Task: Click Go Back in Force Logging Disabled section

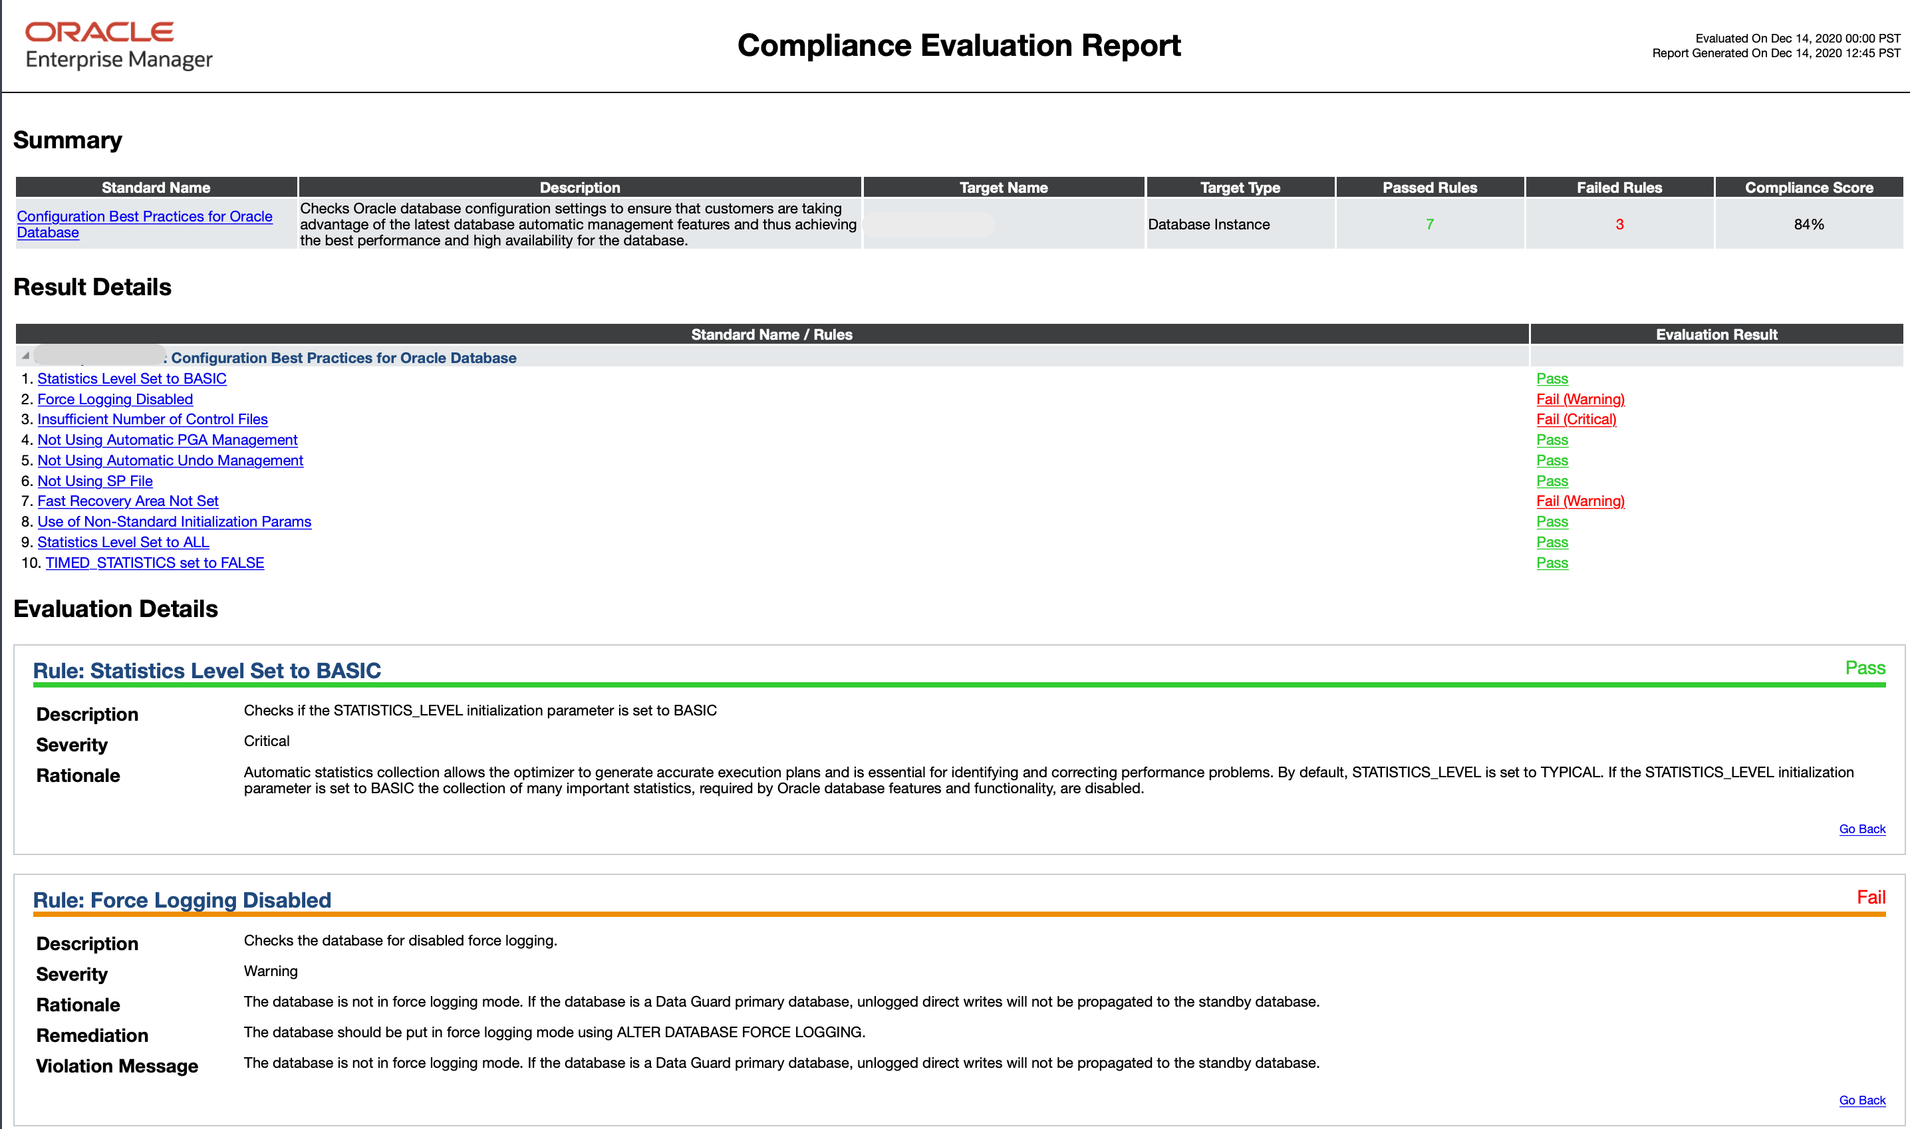Action: (x=1861, y=1100)
